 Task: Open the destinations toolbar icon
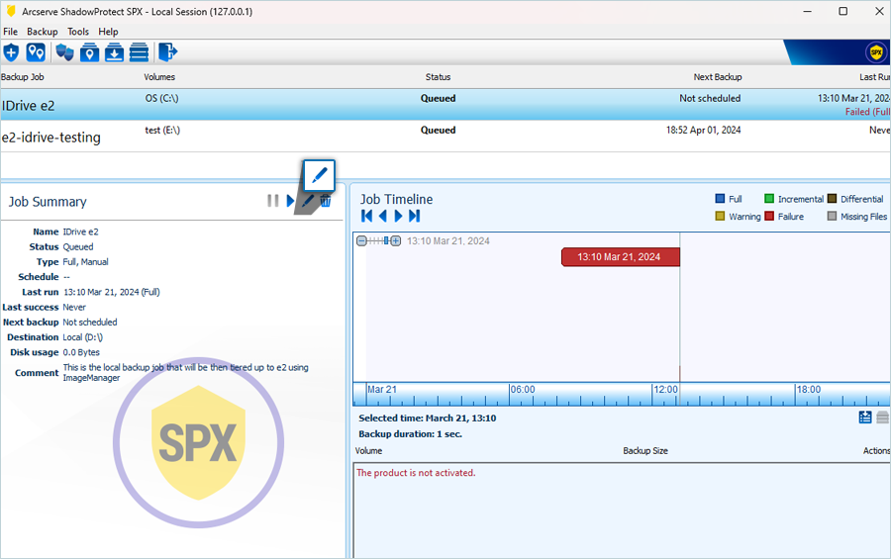click(x=36, y=52)
